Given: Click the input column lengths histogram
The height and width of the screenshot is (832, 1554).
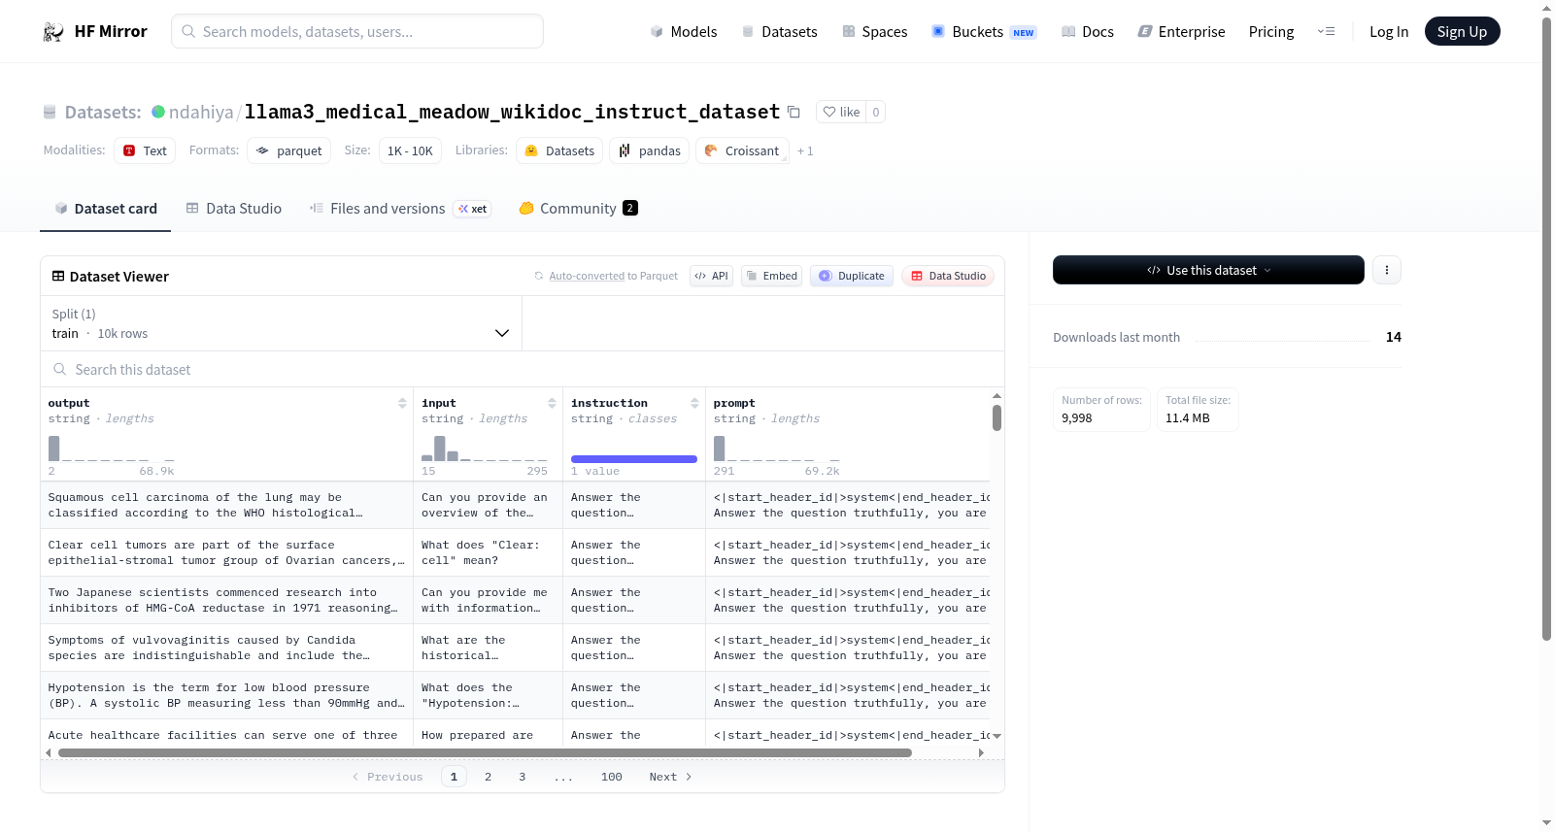Looking at the screenshot, I should click(485, 449).
